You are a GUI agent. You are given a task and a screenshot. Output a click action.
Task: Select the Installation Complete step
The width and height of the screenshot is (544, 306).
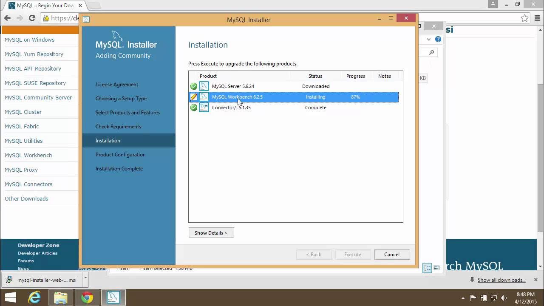pyautogui.click(x=119, y=169)
